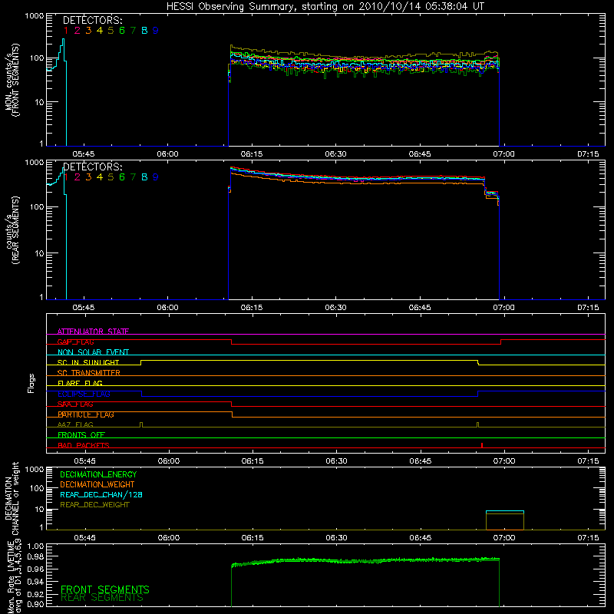
Task: Click the PARTICLE_FLAG label
Action: coord(86,414)
